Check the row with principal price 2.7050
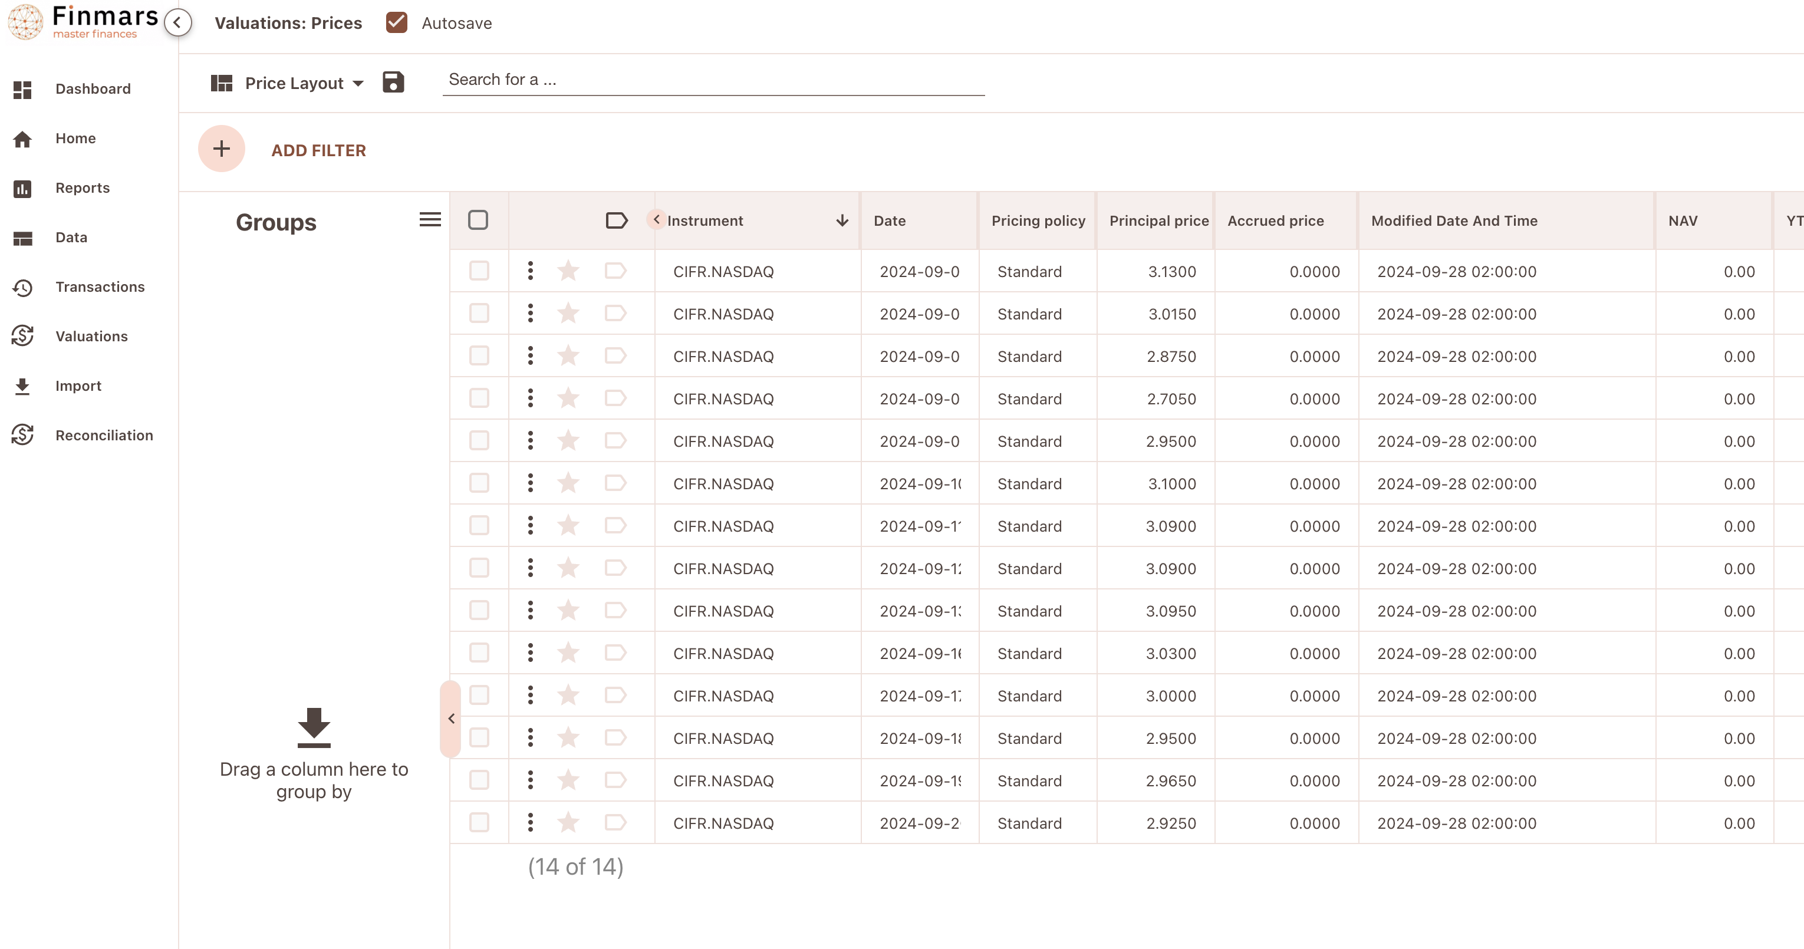This screenshot has width=1804, height=949. coord(479,398)
